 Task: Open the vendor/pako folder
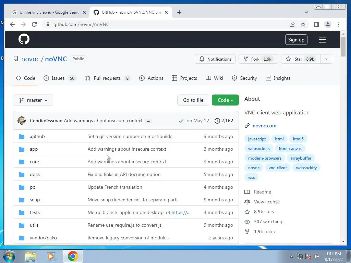43,238
